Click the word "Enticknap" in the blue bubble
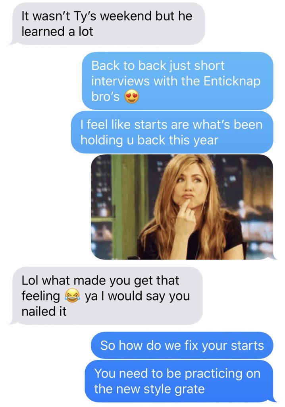This screenshot has height=407, width=285. tap(232, 81)
